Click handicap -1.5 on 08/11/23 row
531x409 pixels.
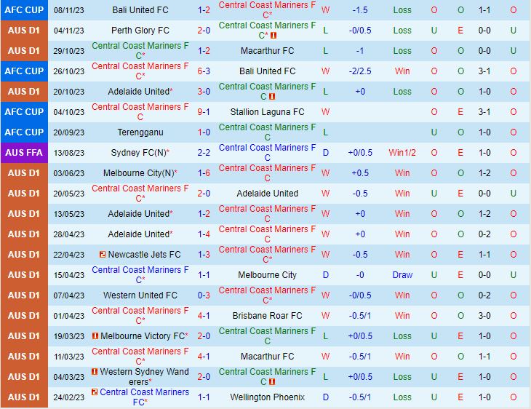[360, 10]
